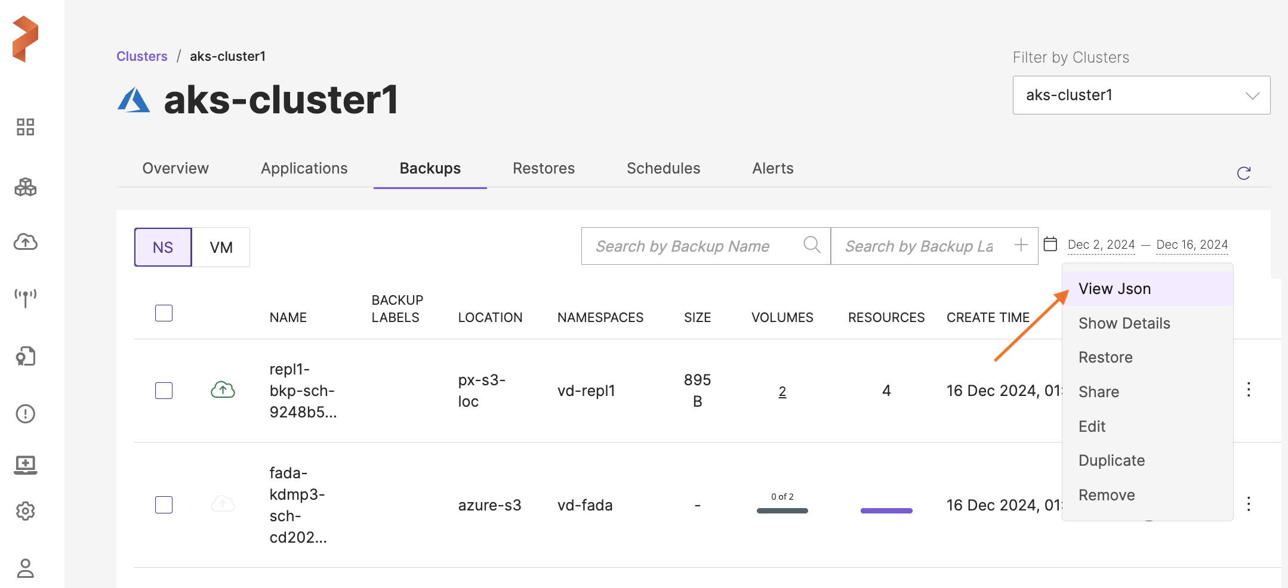The width and height of the screenshot is (1288, 588).
Task: Open the clusters cubes icon in sidebar
Action: [25, 187]
